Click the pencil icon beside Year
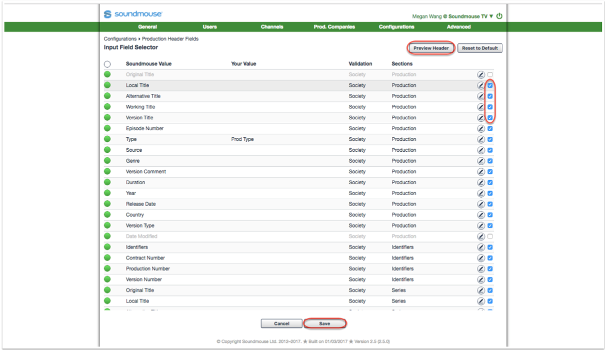The width and height of the screenshot is (605, 350). pyautogui.click(x=481, y=194)
